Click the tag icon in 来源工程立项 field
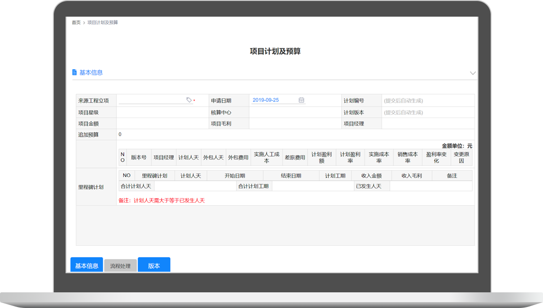543x308 pixels. point(189,100)
